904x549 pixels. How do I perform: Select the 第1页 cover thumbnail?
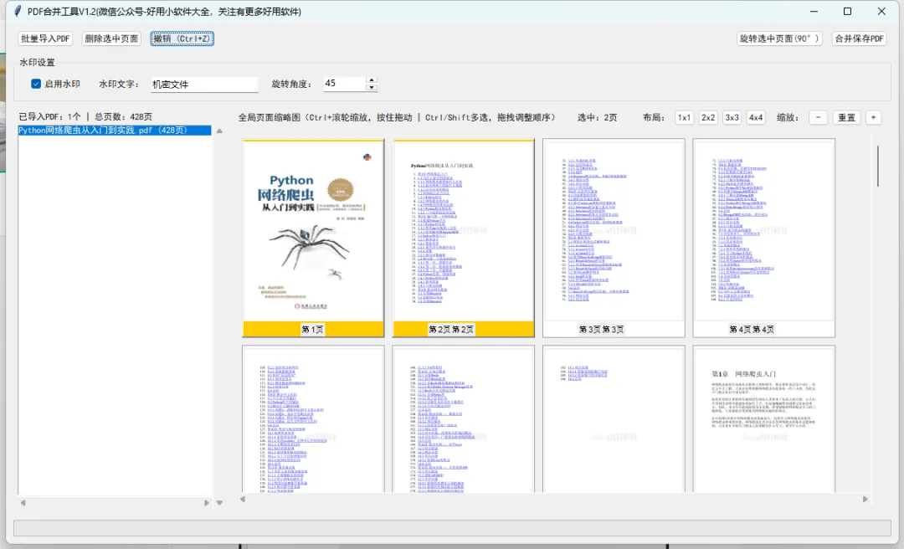(x=313, y=238)
